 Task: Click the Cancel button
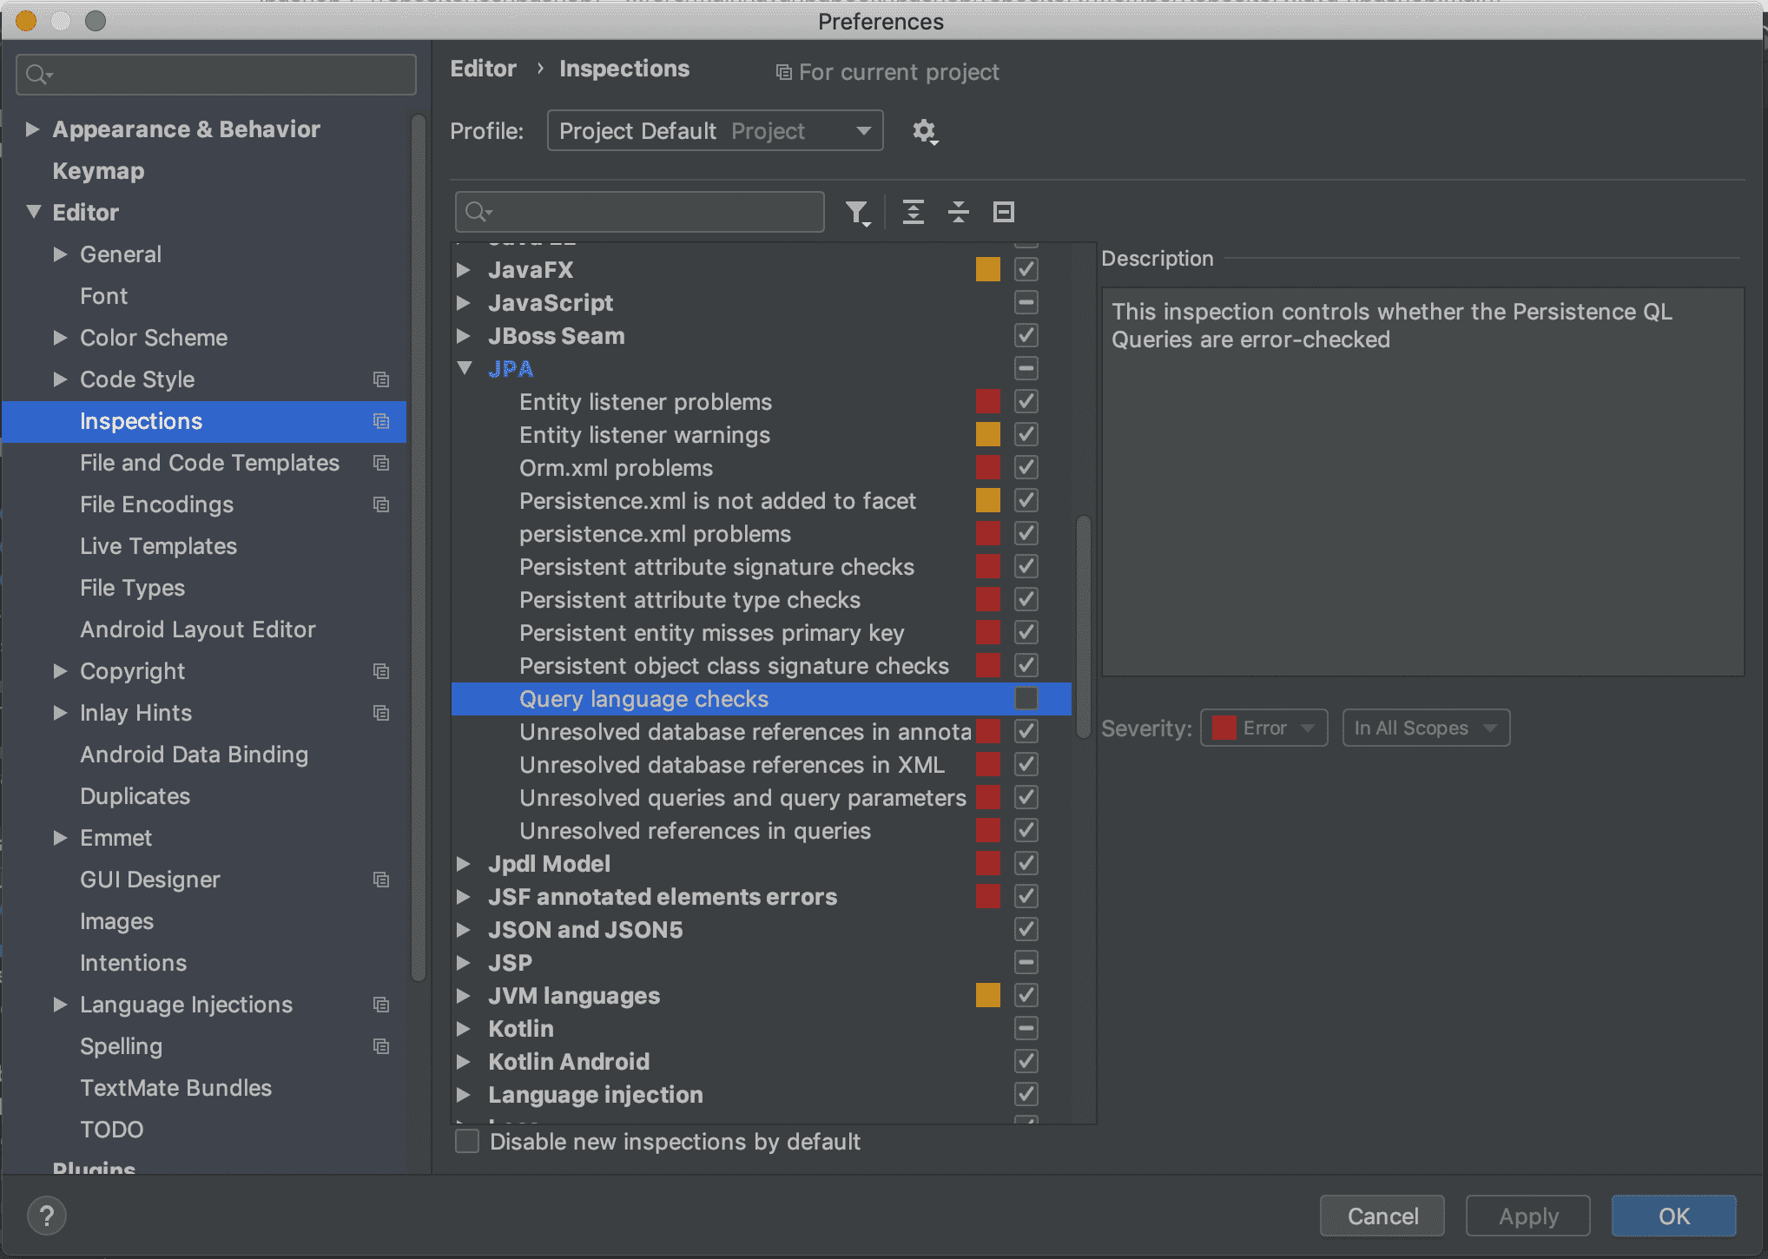point(1382,1216)
